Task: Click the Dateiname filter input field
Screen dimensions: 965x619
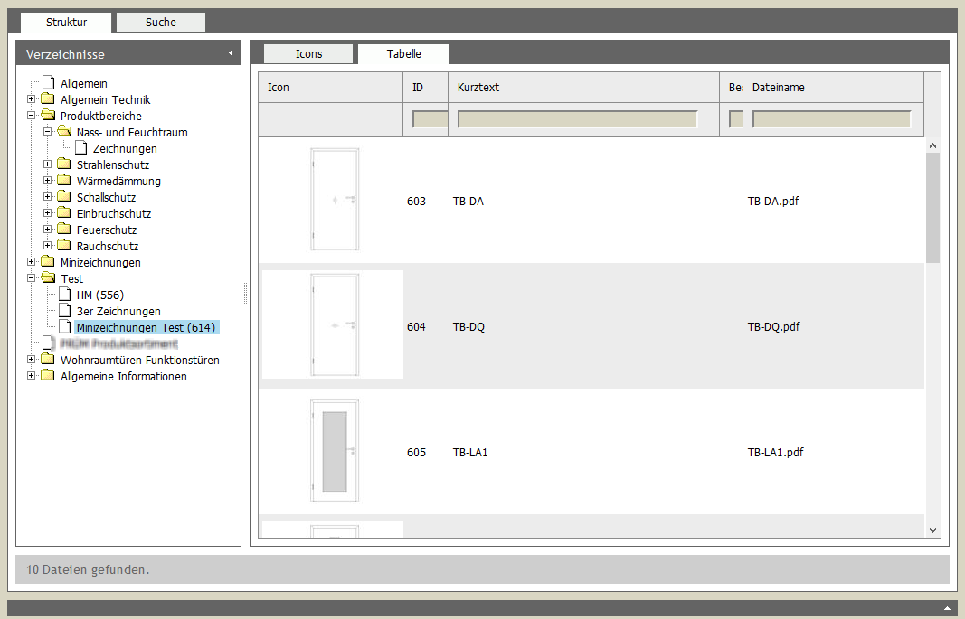Action: tap(831, 119)
